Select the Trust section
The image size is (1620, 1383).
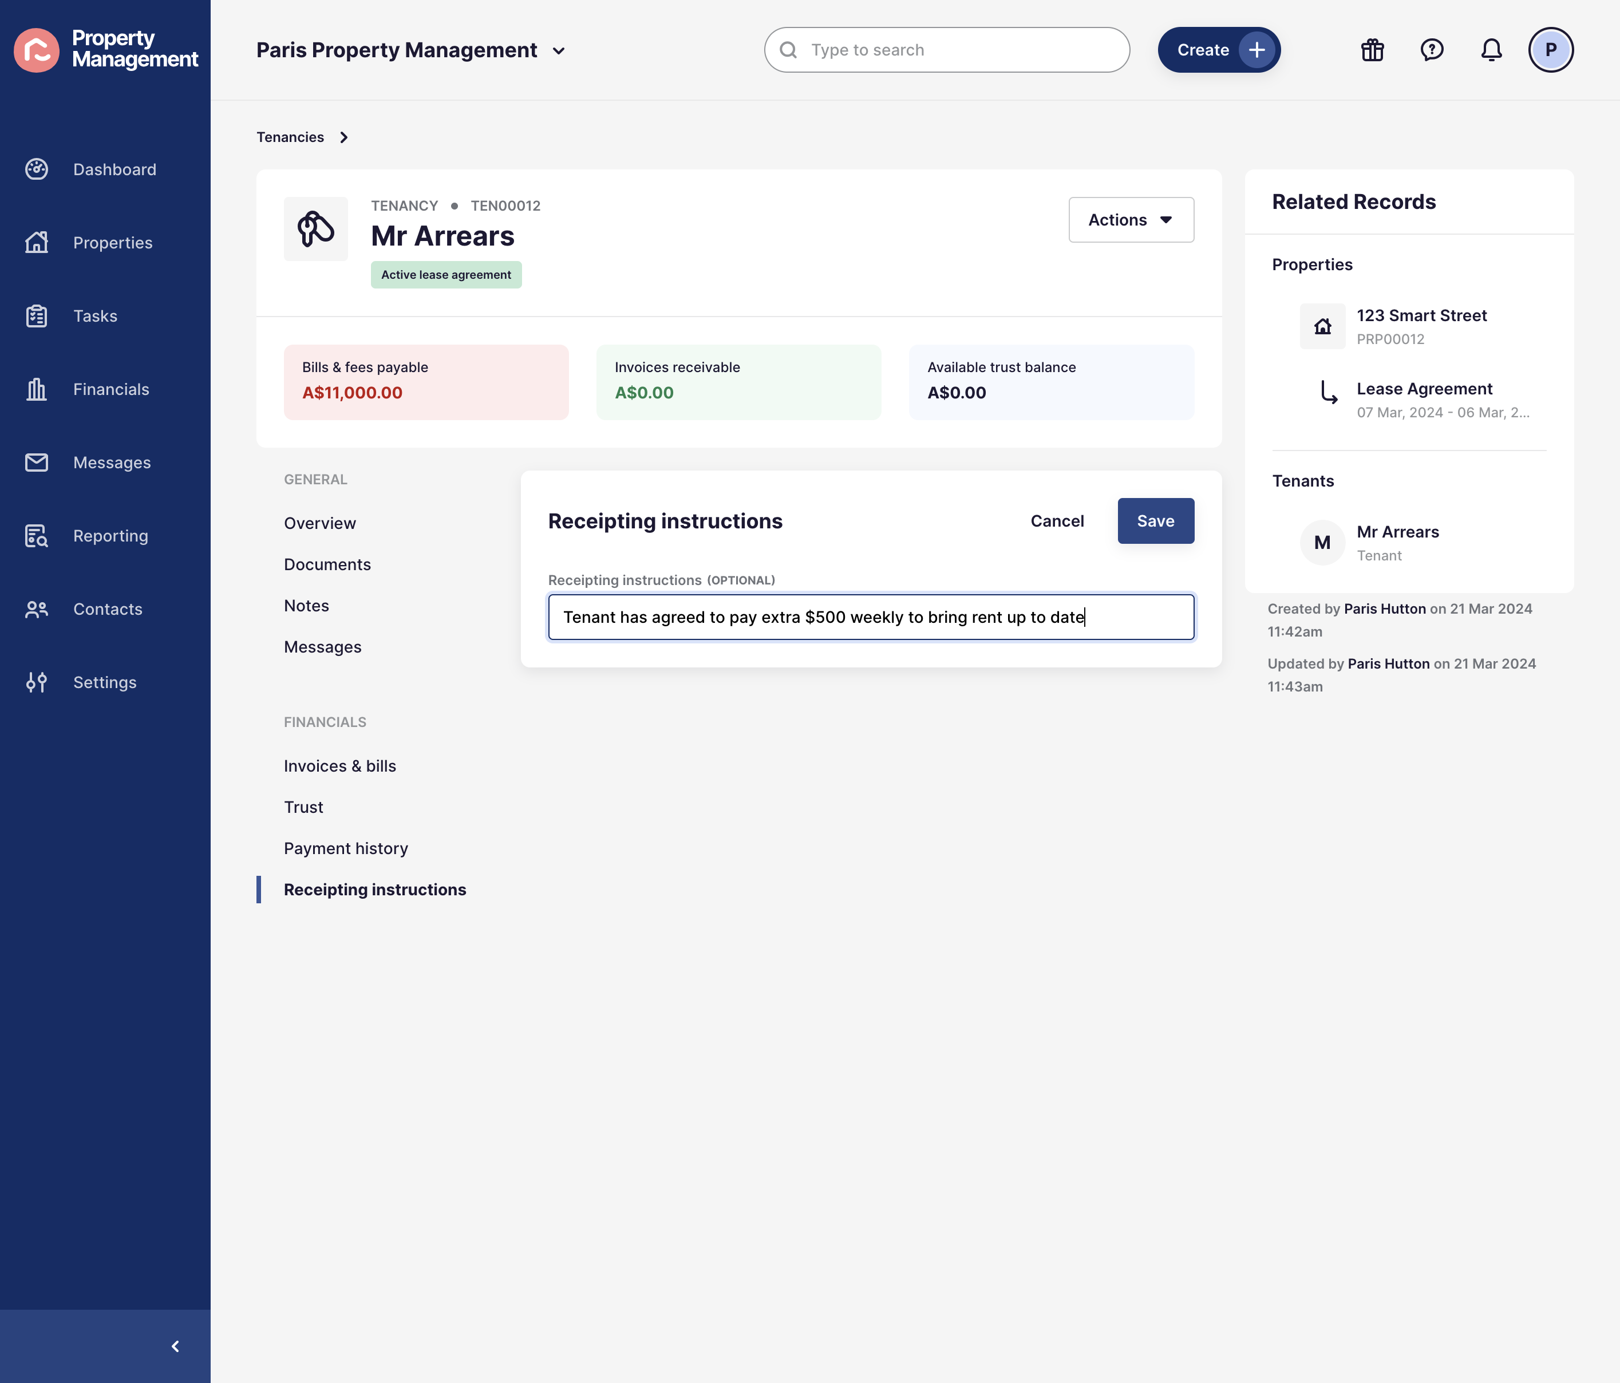pyautogui.click(x=303, y=808)
